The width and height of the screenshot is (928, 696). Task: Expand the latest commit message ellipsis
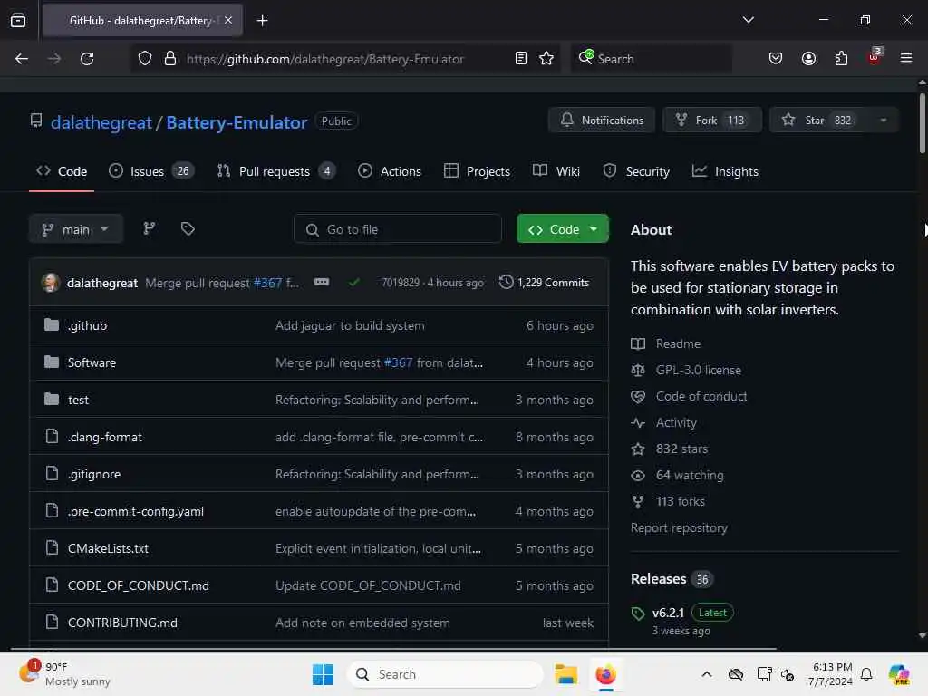pyautogui.click(x=322, y=283)
